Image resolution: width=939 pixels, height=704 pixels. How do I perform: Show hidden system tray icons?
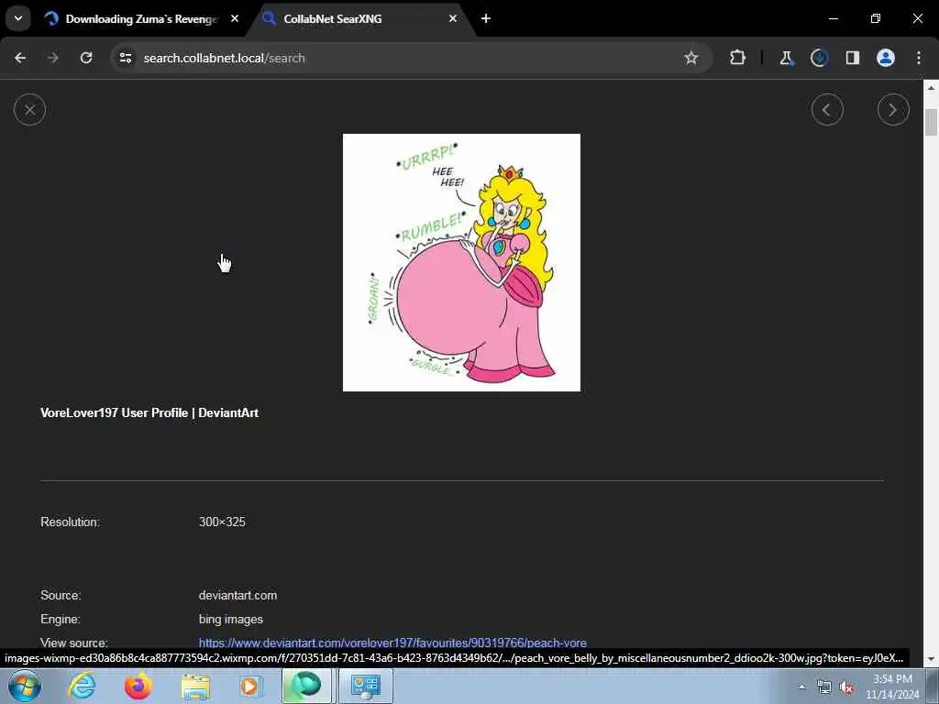coord(801,687)
